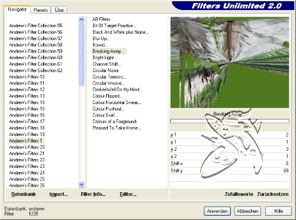
Task: Select Andrew's Filters 12 category
Action: pyautogui.click(x=27, y=89)
